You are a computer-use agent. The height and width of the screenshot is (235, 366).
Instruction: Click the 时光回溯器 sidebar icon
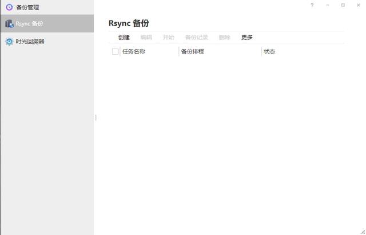pyautogui.click(x=9, y=42)
